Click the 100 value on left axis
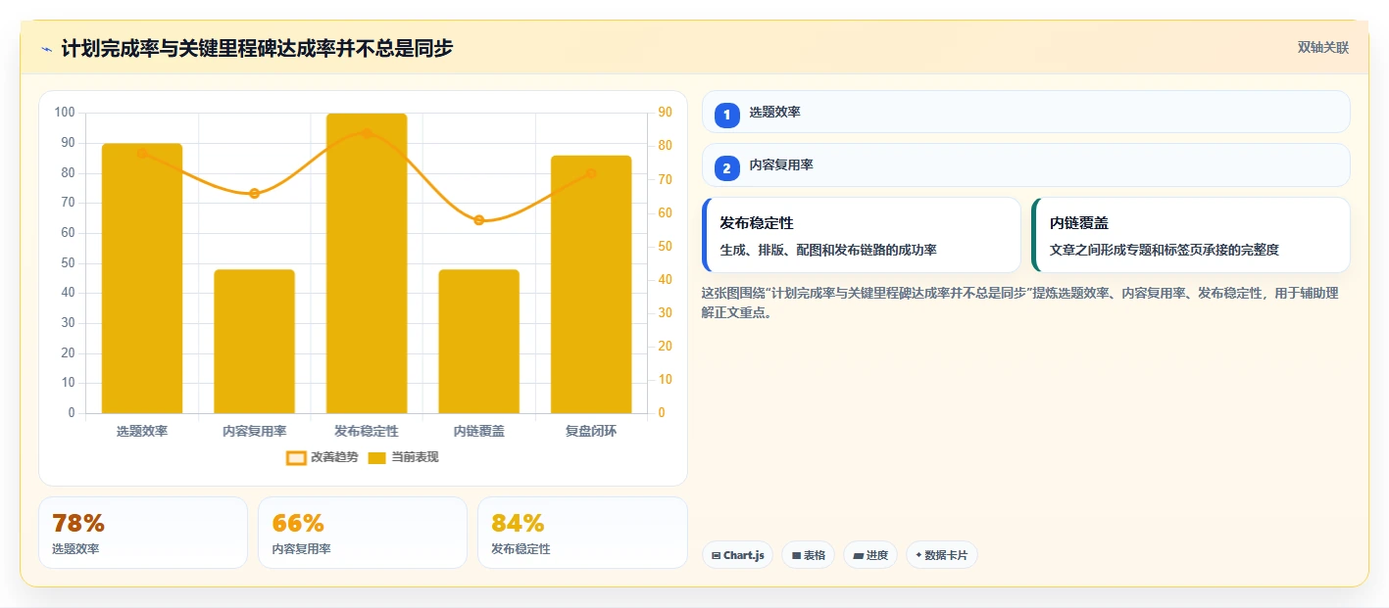 pyautogui.click(x=65, y=113)
